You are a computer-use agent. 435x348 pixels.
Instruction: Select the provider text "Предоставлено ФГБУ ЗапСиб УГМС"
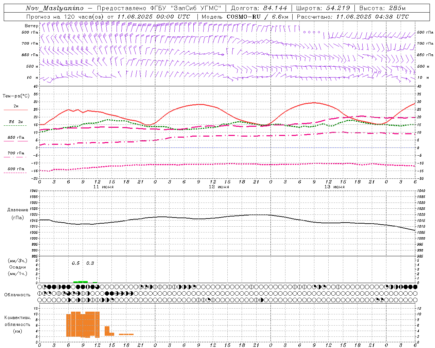[x=159, y=8]
